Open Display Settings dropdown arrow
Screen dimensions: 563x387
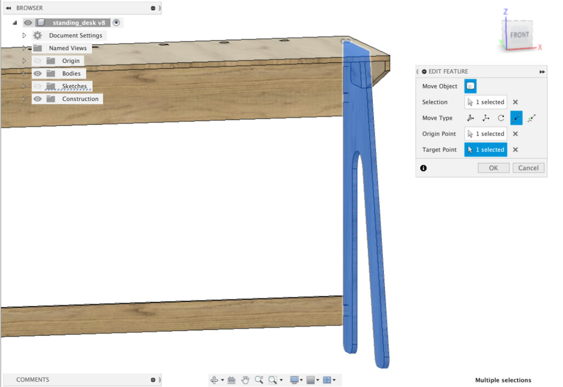tap(301, 380)
